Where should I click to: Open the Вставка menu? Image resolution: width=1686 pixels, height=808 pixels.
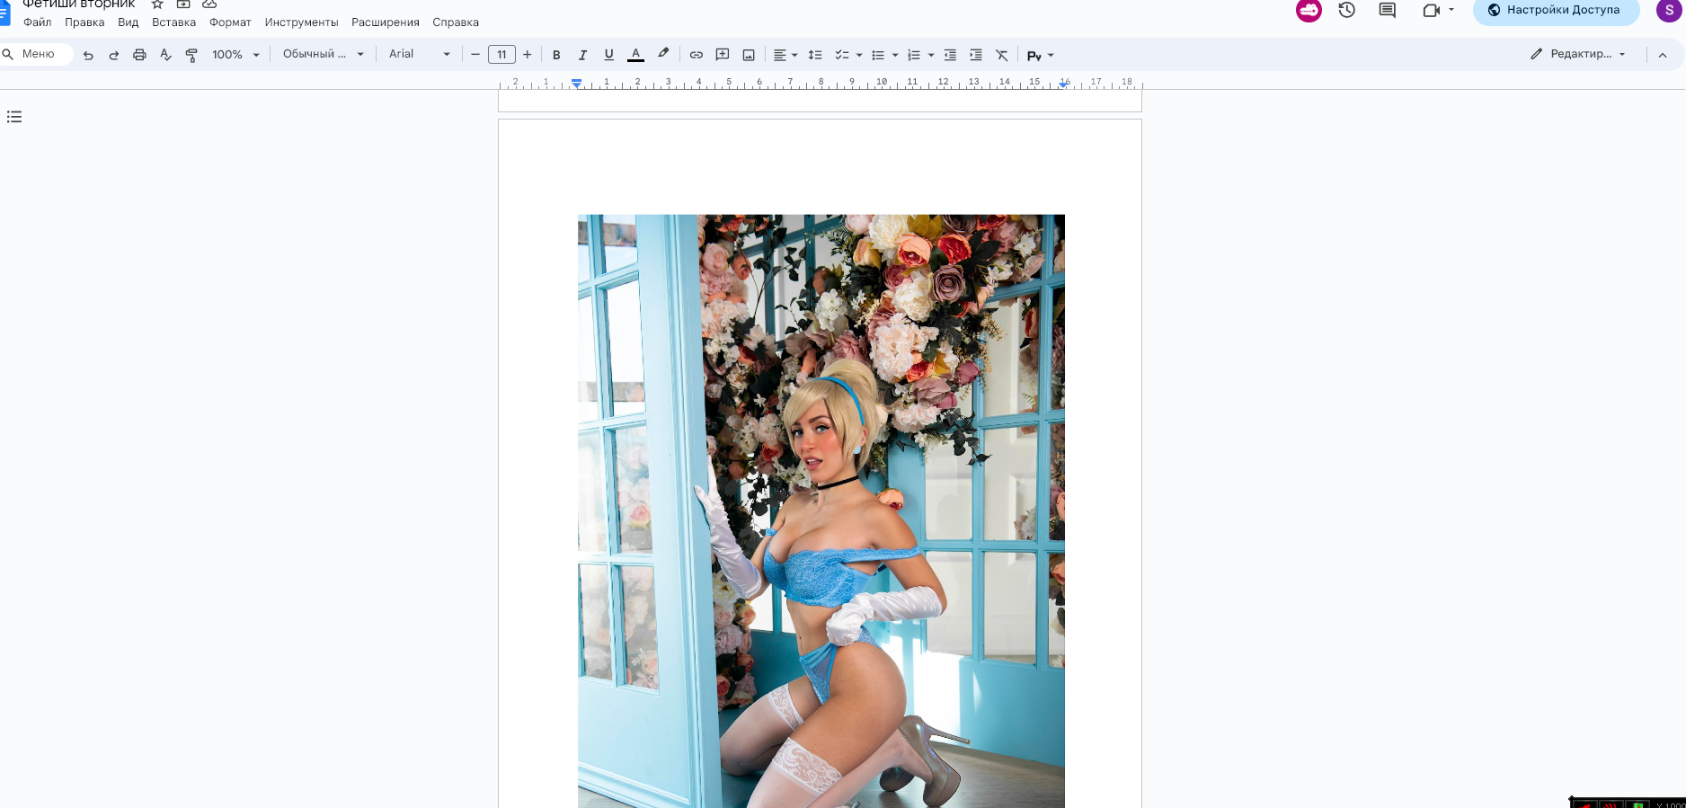173,22
